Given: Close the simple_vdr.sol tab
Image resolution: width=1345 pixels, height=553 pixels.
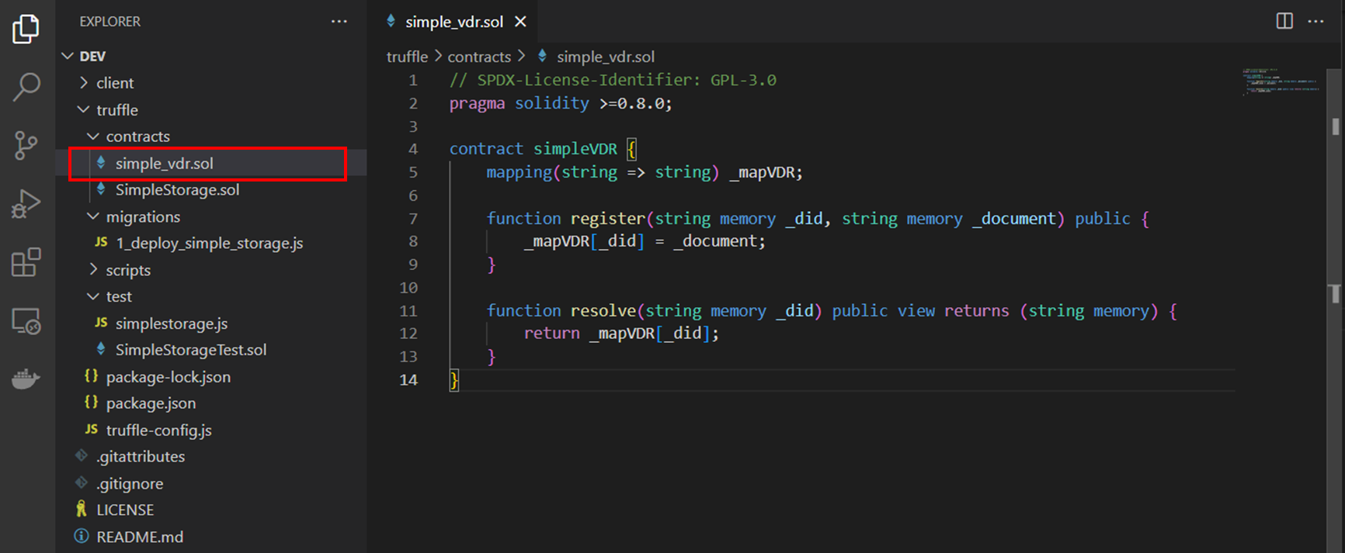Looking at the screenshot, I should (520, 22).
